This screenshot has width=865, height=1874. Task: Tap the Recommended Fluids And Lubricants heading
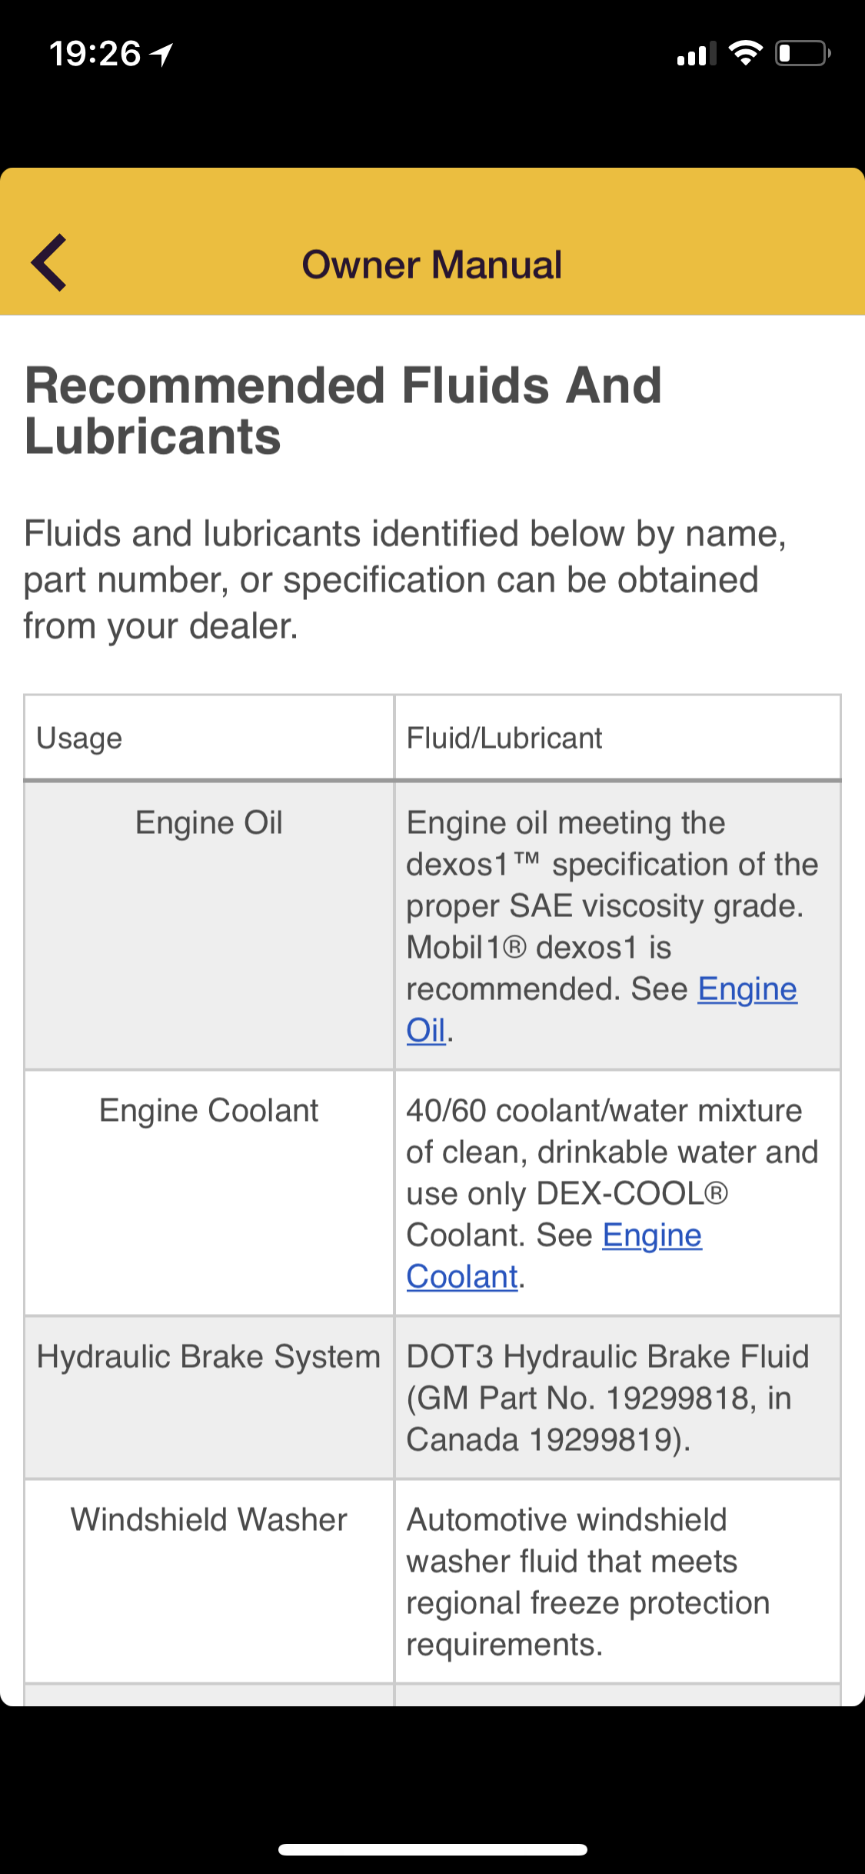[344, 410]
